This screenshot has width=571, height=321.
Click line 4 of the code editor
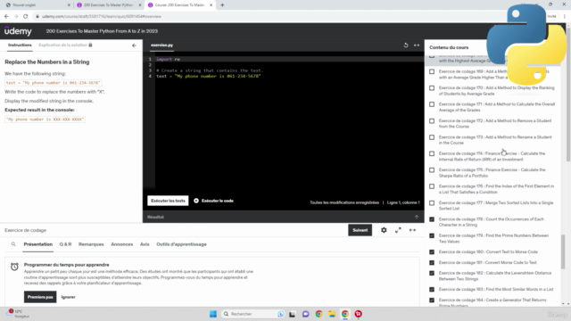point(209,76)
